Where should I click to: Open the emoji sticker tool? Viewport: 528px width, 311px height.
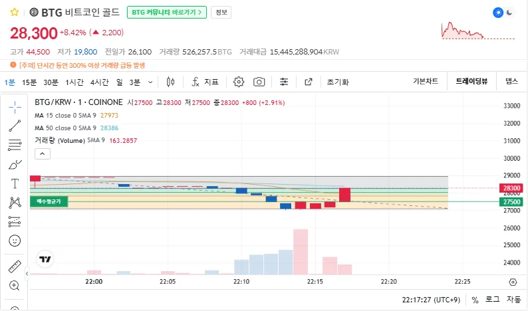point(15,241)
